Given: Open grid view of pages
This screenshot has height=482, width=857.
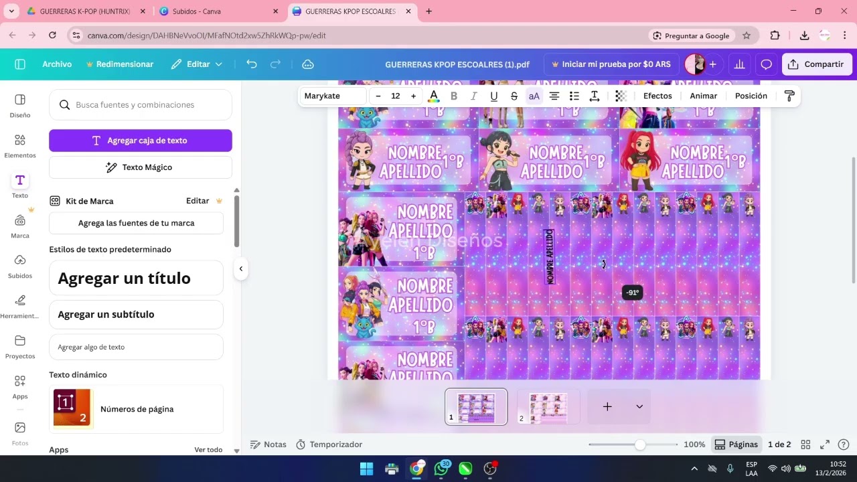Looking at the screenshot, I should point(806,445).
